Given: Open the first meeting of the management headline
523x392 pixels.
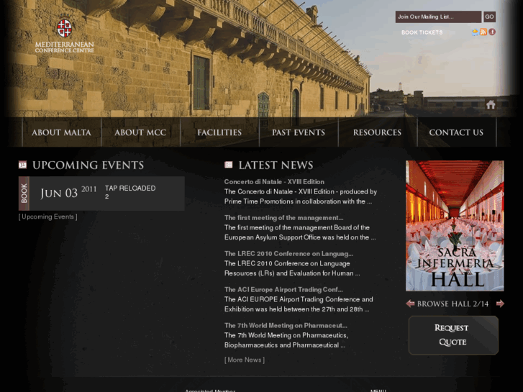Looking at the screenshot, I should point(284,218).
